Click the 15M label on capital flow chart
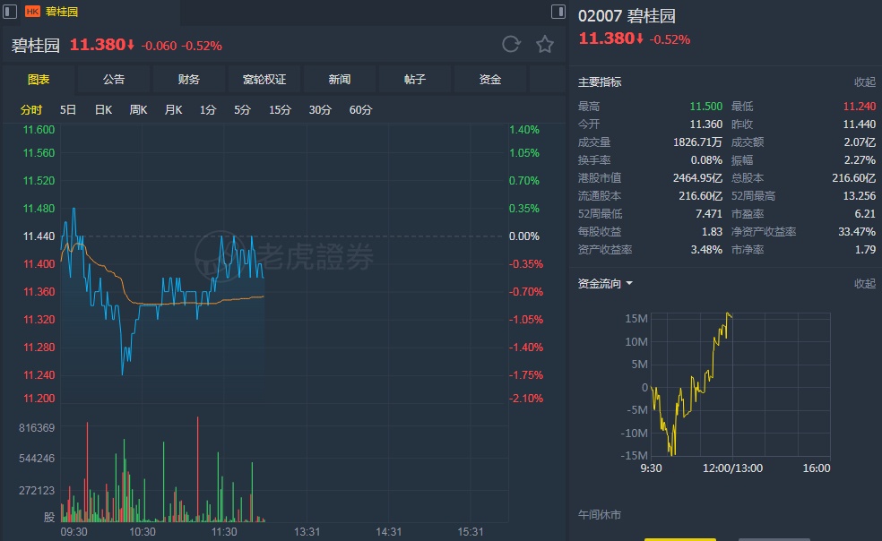882x541 pixels. pos(636,319)
